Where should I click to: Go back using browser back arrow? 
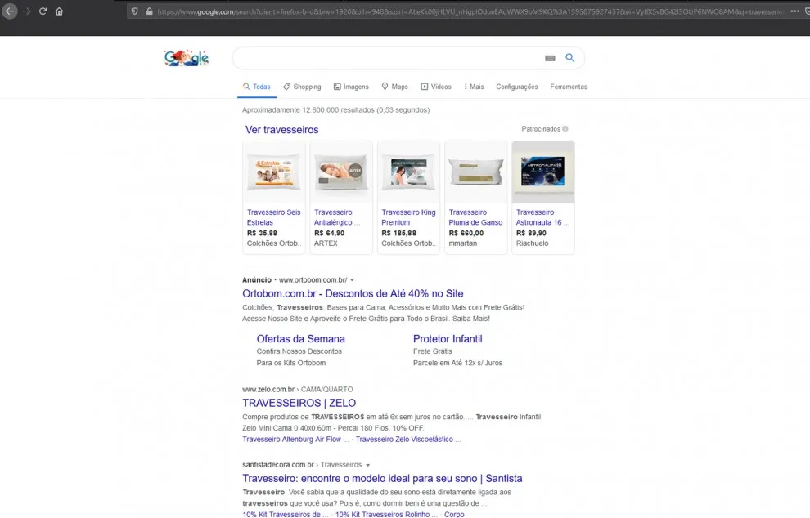9,11
